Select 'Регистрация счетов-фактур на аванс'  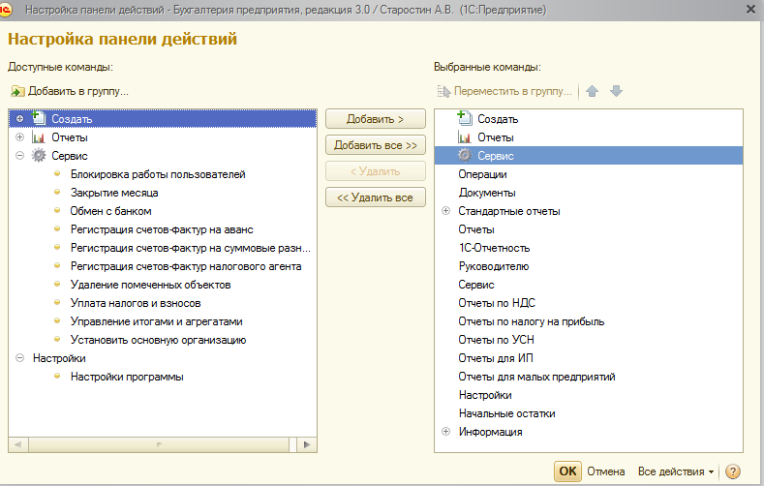162,229
